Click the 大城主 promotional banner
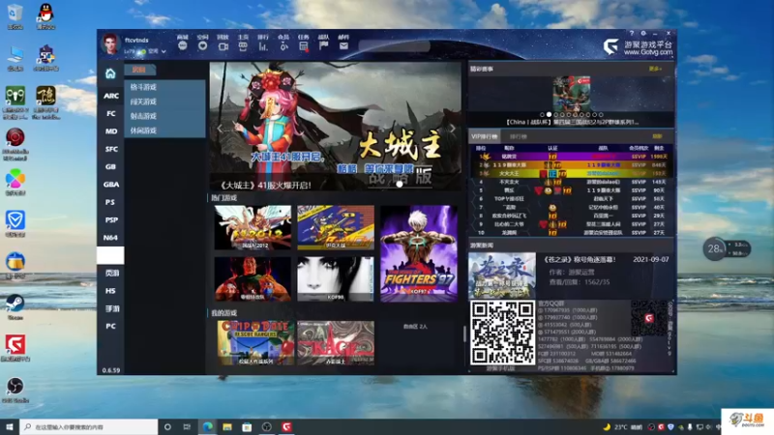The width and height of the screenshot is (774, 435). (336, 127)
